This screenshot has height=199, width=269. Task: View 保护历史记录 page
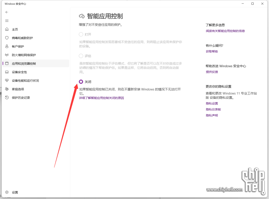36,98
